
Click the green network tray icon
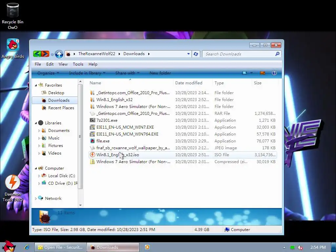pyautogui.click(x=292, y=247)
